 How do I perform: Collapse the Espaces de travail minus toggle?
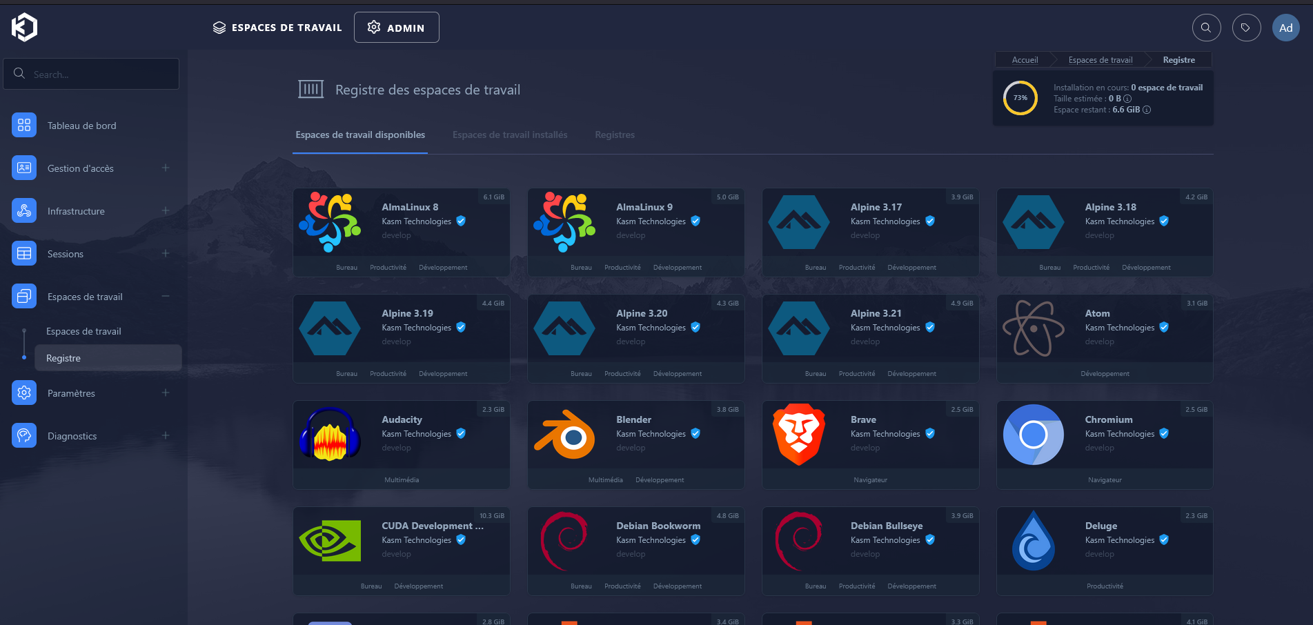click(166, 296)
